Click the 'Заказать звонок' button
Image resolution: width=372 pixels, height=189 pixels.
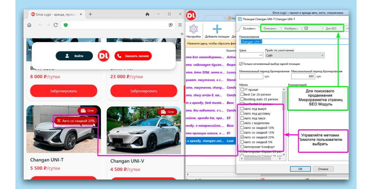133,56
